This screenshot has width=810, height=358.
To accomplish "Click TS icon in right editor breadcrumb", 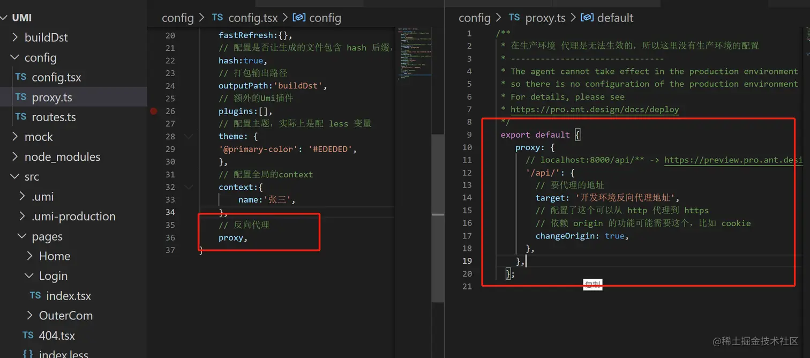I will (x=514, y=17).
